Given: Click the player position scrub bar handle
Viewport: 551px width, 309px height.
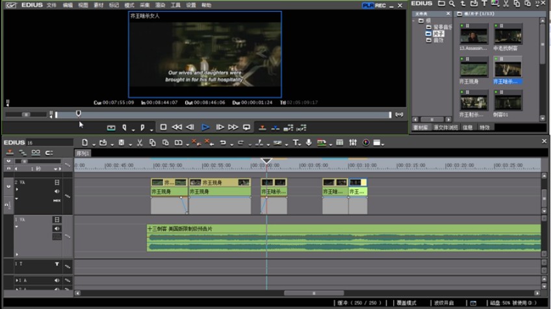Looking at the screenshot, I should point(79,113).
